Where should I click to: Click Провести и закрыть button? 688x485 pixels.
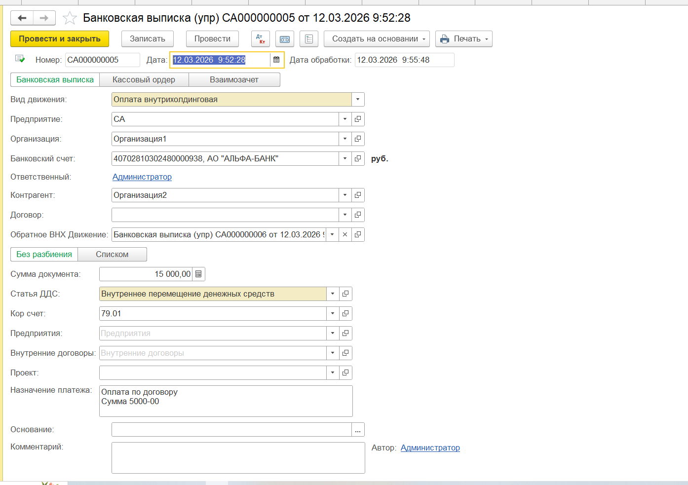60,39
